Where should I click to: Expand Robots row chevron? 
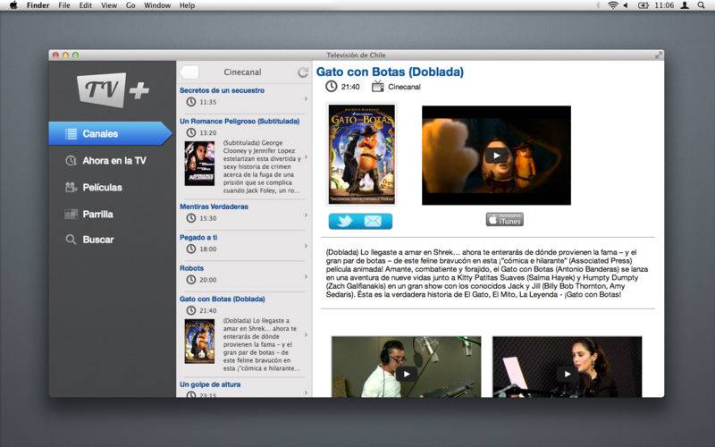coord(306,276)
